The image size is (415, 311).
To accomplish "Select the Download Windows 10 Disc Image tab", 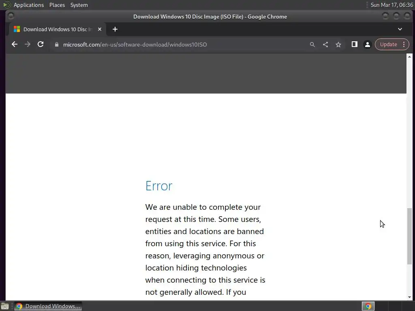I will pyautogui.click(x=58, y=29).
